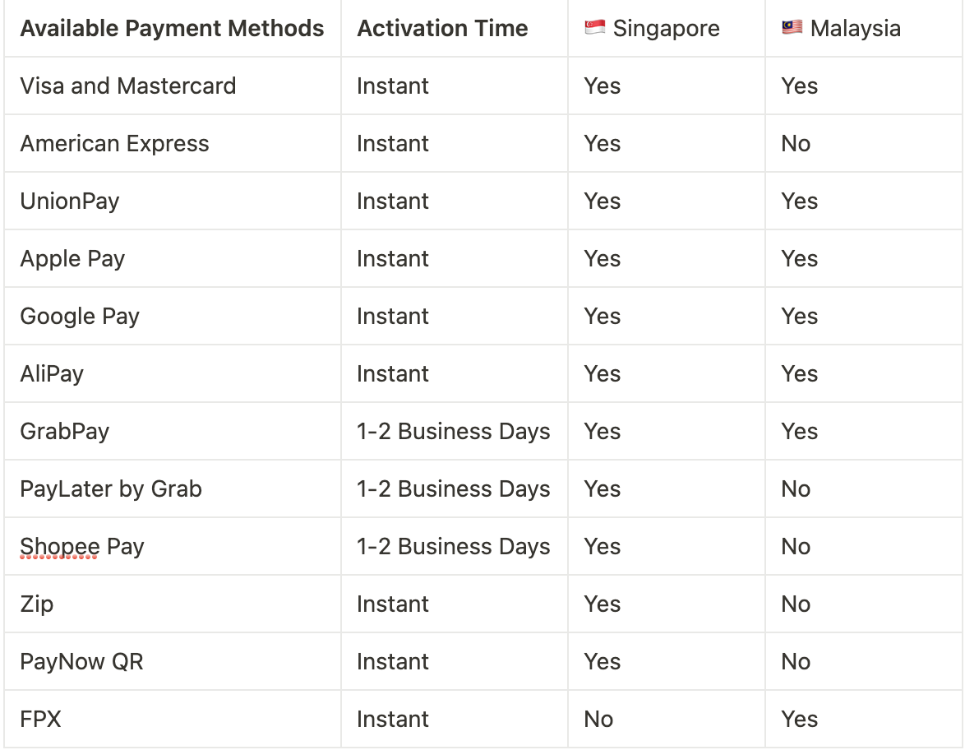Click the Singapore column header text
This screenshot has width=965, height=750.
click(667, 28)
